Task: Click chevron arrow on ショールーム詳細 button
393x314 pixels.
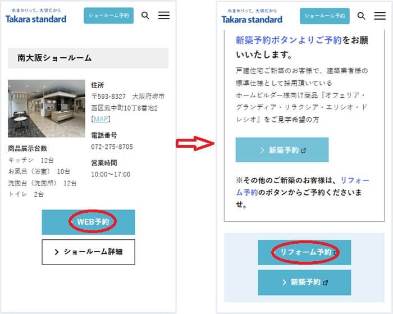Action: pos(57,252)
